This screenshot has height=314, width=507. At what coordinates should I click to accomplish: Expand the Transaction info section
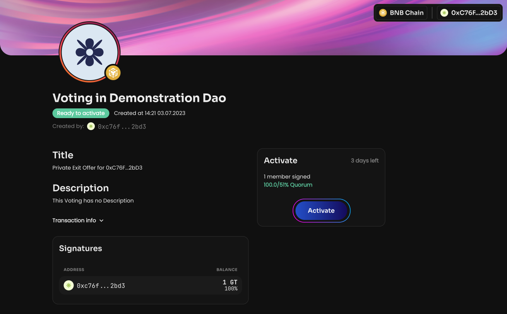tap(78, 220)
